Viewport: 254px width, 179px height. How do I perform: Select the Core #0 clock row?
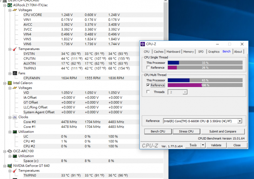click(x=81, y=122)
